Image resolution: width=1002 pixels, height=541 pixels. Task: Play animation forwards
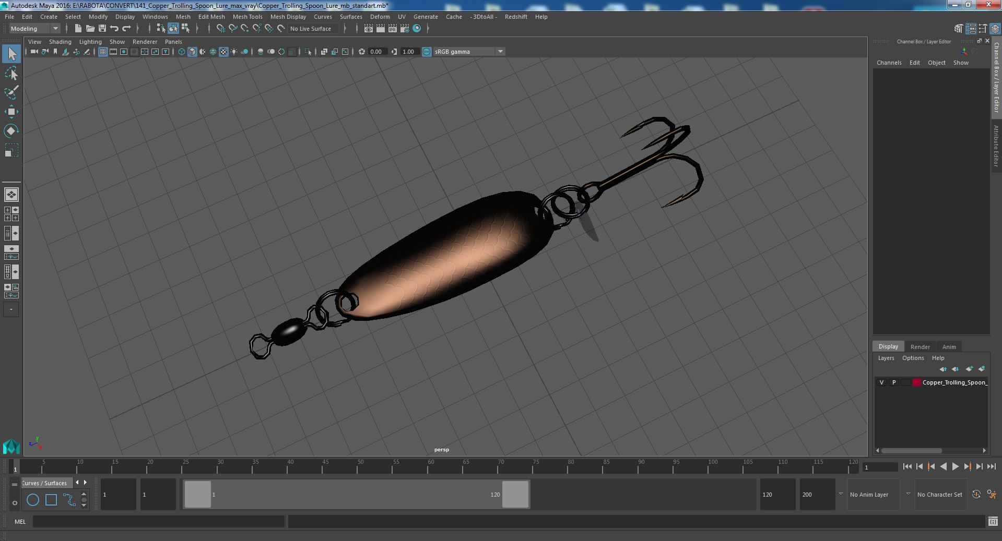(x=956, y=467)
